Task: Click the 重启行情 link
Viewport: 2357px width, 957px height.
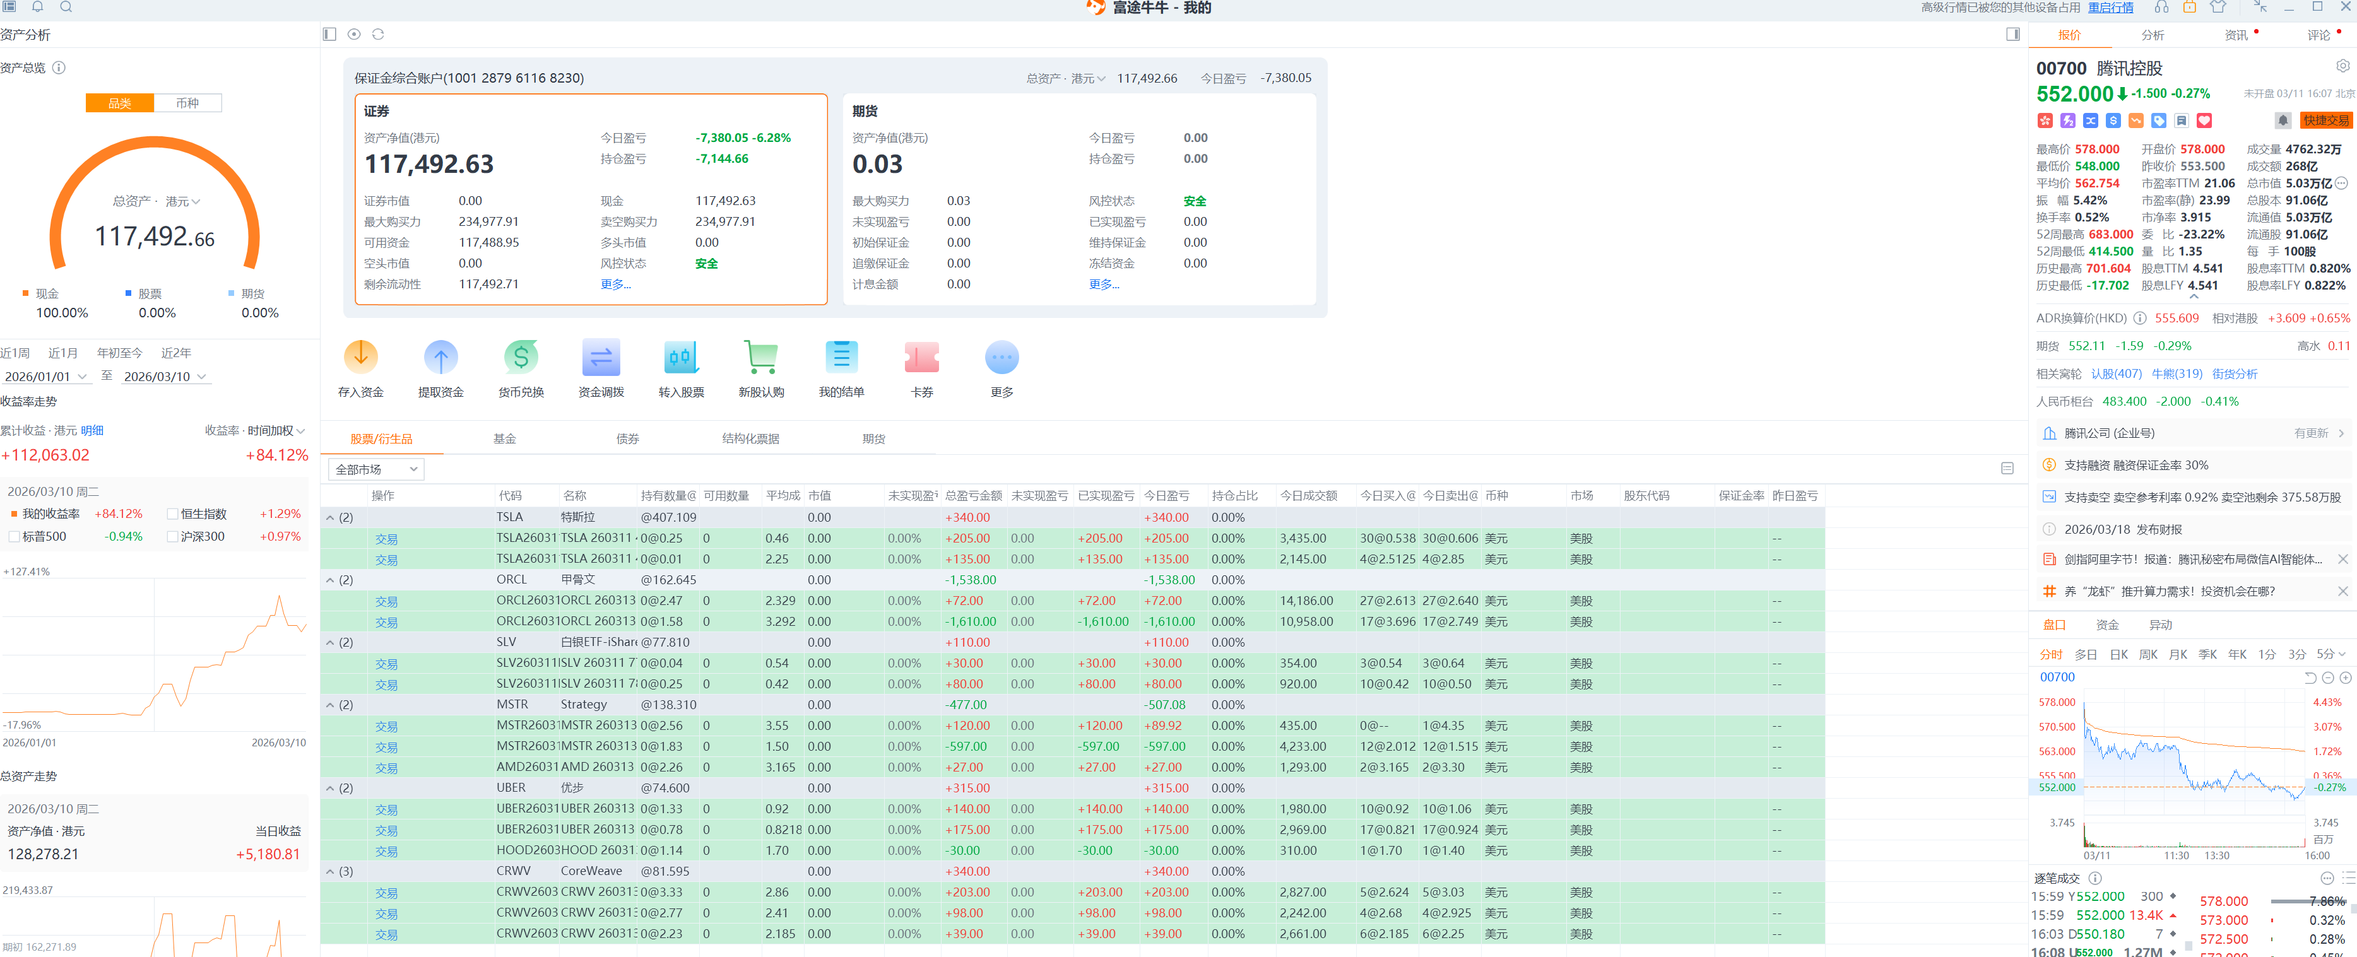Action: coord(2110,8)
